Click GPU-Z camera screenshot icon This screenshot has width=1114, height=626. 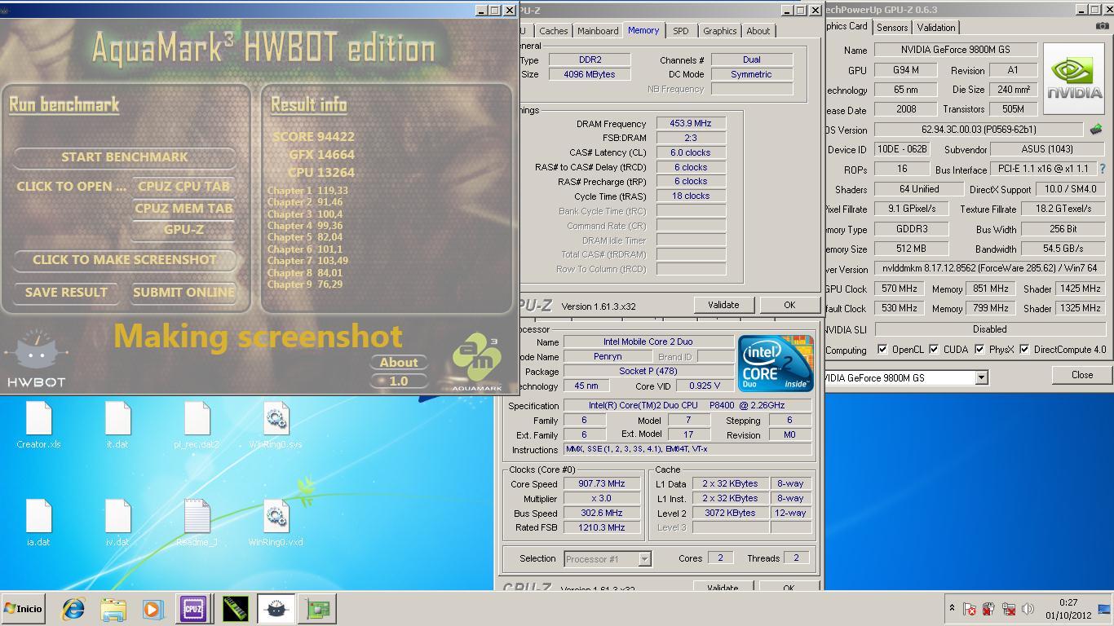[1102, 26]
